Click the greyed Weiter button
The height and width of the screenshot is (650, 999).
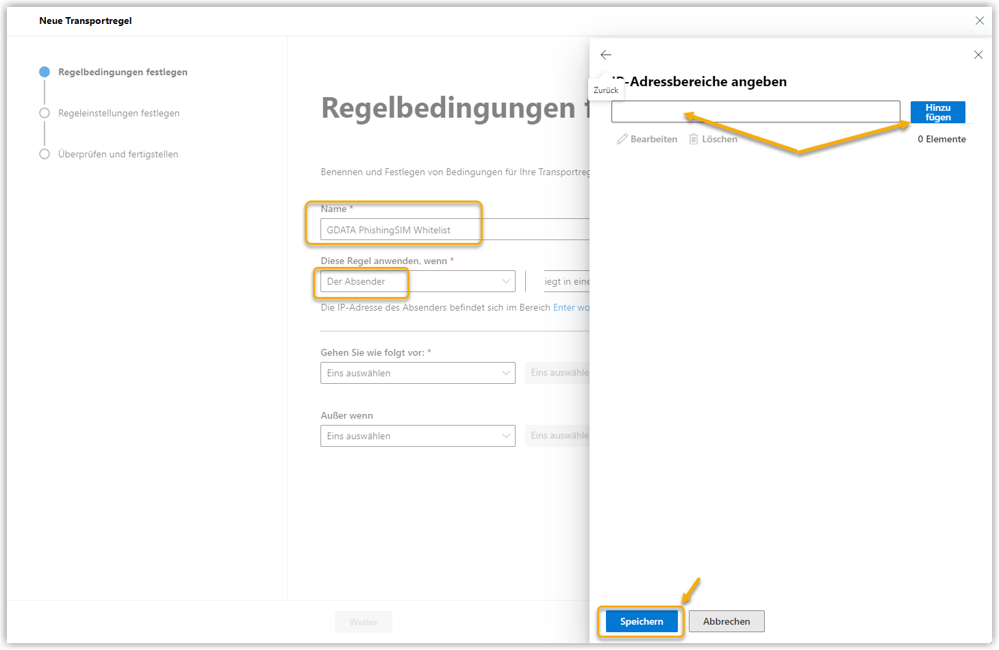pyautogui.click(x=364, y=622)
